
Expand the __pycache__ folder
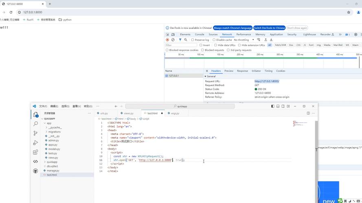pyautogui.click(x=55, y=127)
